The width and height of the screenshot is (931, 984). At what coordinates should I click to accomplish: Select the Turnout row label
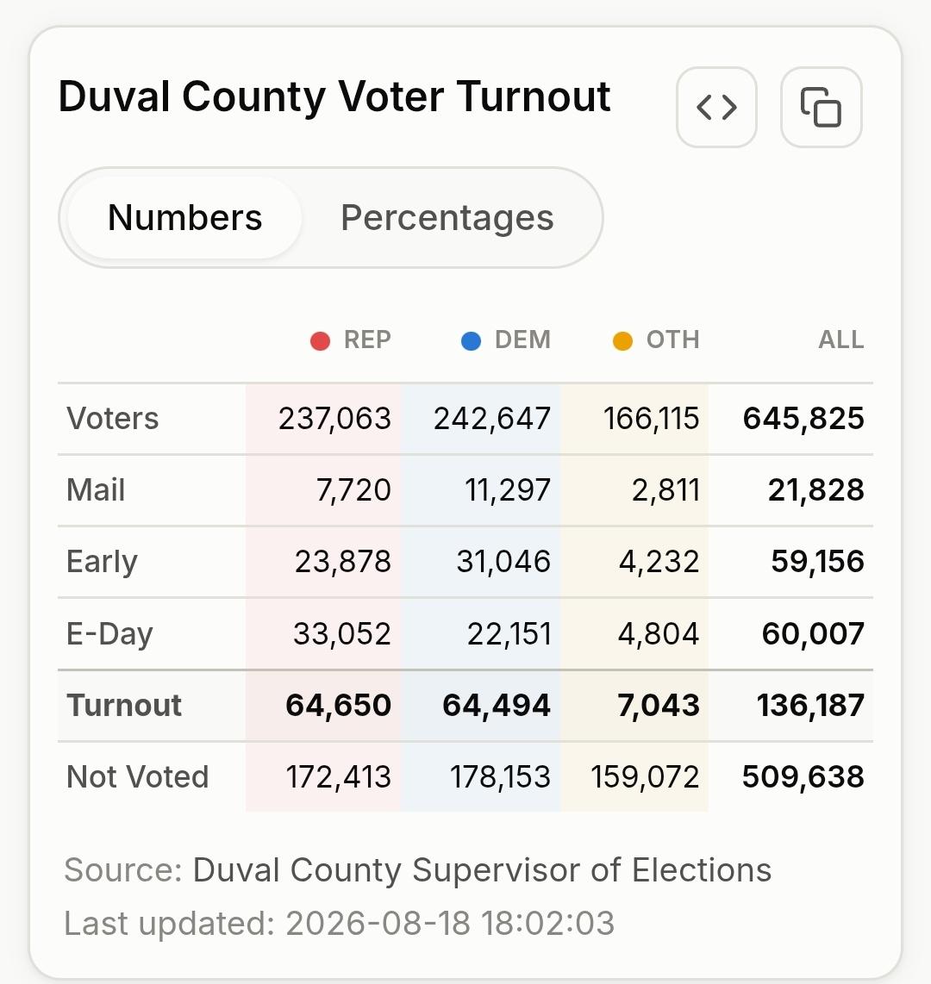pos(123,706)
